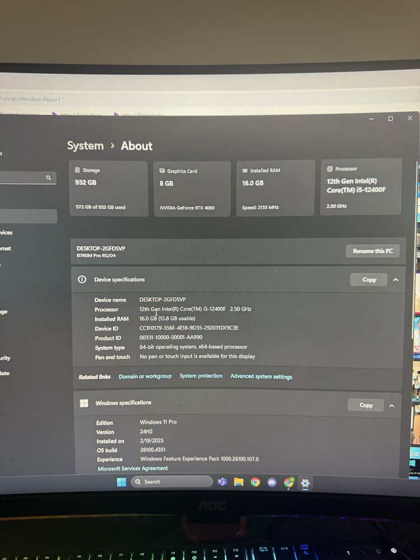Copy the Device specifications
The height and width of the screenshot is (560, 420).
pos(369,279)
